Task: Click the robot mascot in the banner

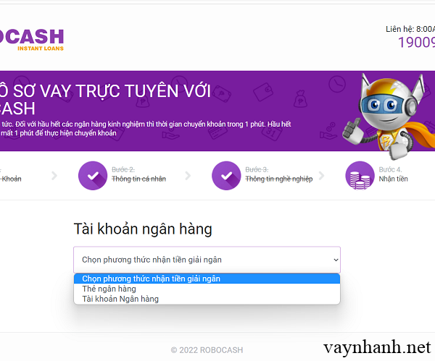Action: pos(389,116)
